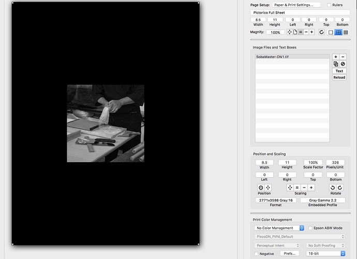This screenshot has width=357, height=259.
Task: Check the Negative option
Action: tap(257, 254)
